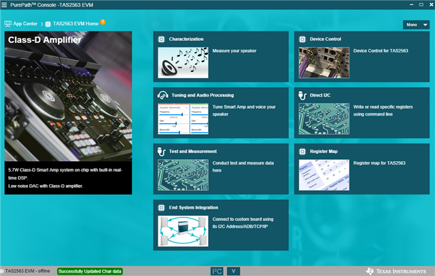The image size is (435, 276).
Task: Select 'Conduct test and measure data' text
Action: (x=243, y=167)
